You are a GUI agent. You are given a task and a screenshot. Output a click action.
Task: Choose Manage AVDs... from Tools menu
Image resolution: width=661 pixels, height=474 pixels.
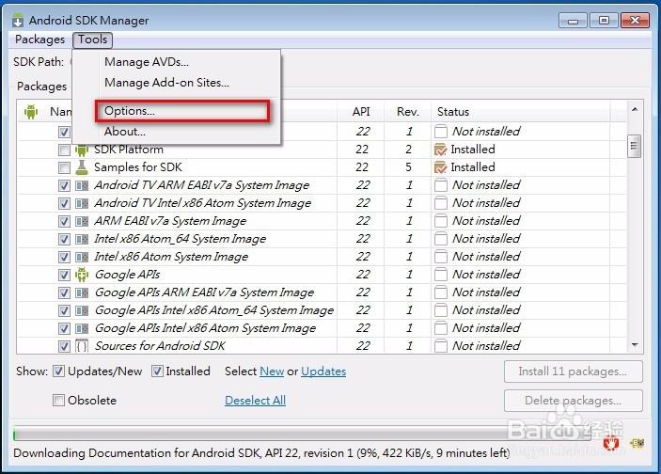(147, 62)
